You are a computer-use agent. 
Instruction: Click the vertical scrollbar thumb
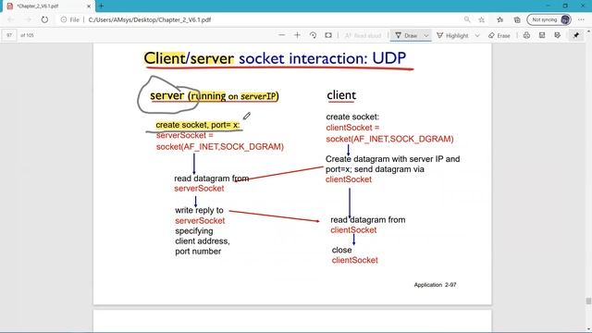(x=588, y=301)
